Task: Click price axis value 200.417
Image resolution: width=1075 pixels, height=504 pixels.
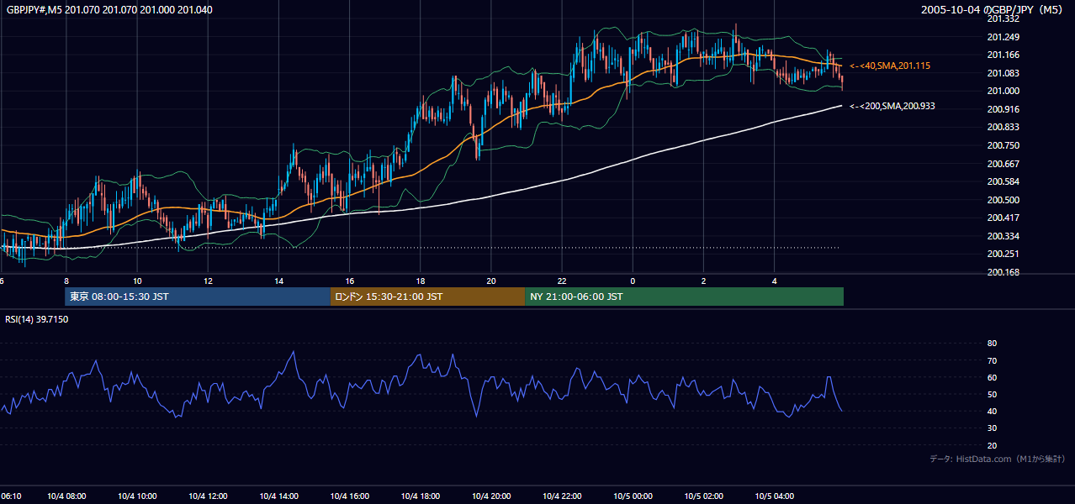Action: click(1004, 218)
